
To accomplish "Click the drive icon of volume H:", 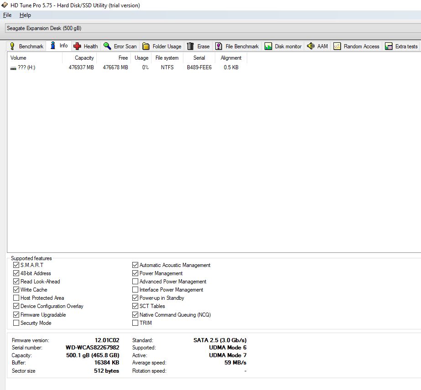I will pyautogui.click(x=13, y=68).
